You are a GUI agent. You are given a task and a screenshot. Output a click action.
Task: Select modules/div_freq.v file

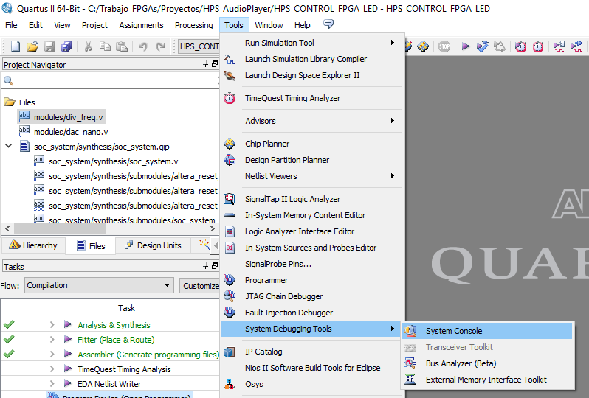[x=69, y=117]
